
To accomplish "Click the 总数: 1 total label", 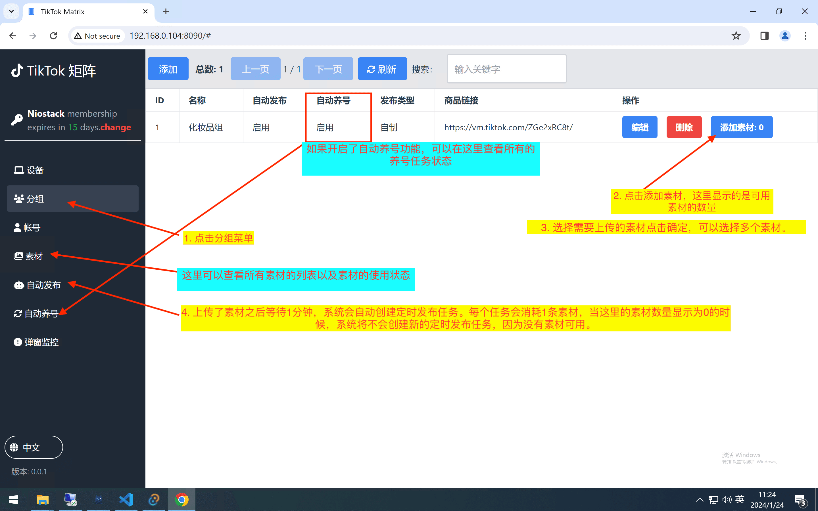I will tap(209, 69).
